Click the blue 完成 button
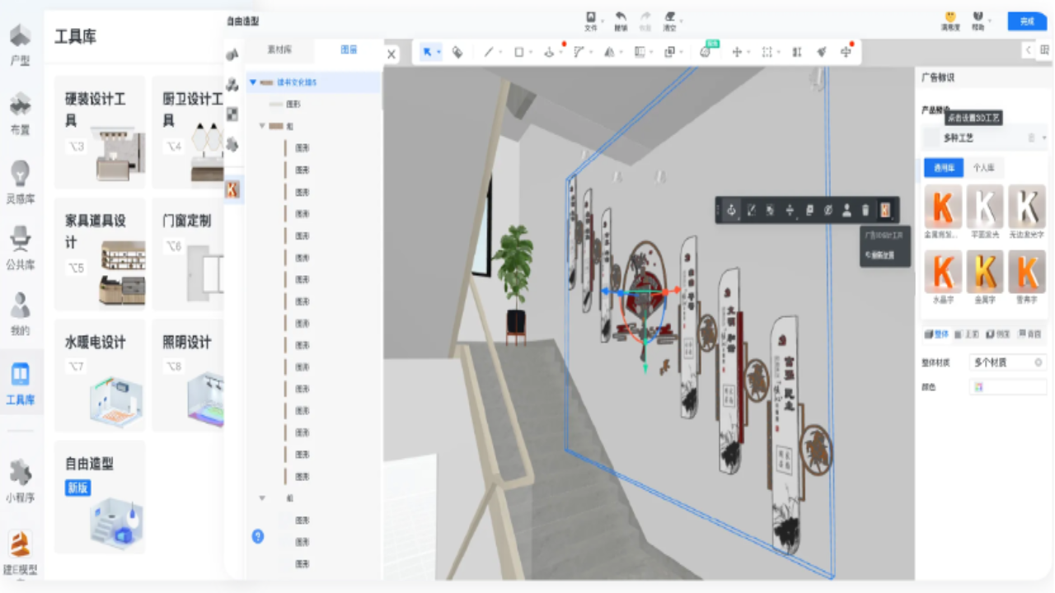This screenshot has width=1055, height=593. [1026, 21]
